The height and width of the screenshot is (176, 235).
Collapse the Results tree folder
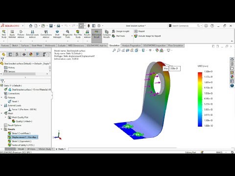click(1, 129)
